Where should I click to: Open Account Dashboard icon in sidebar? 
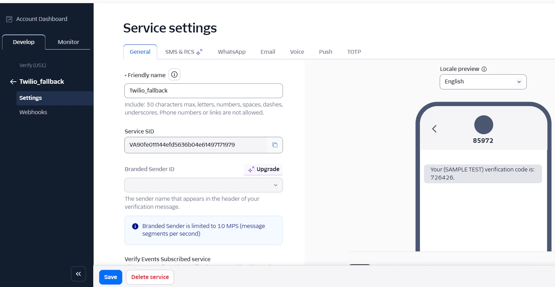pyautogui.click(x=9, y=19)
